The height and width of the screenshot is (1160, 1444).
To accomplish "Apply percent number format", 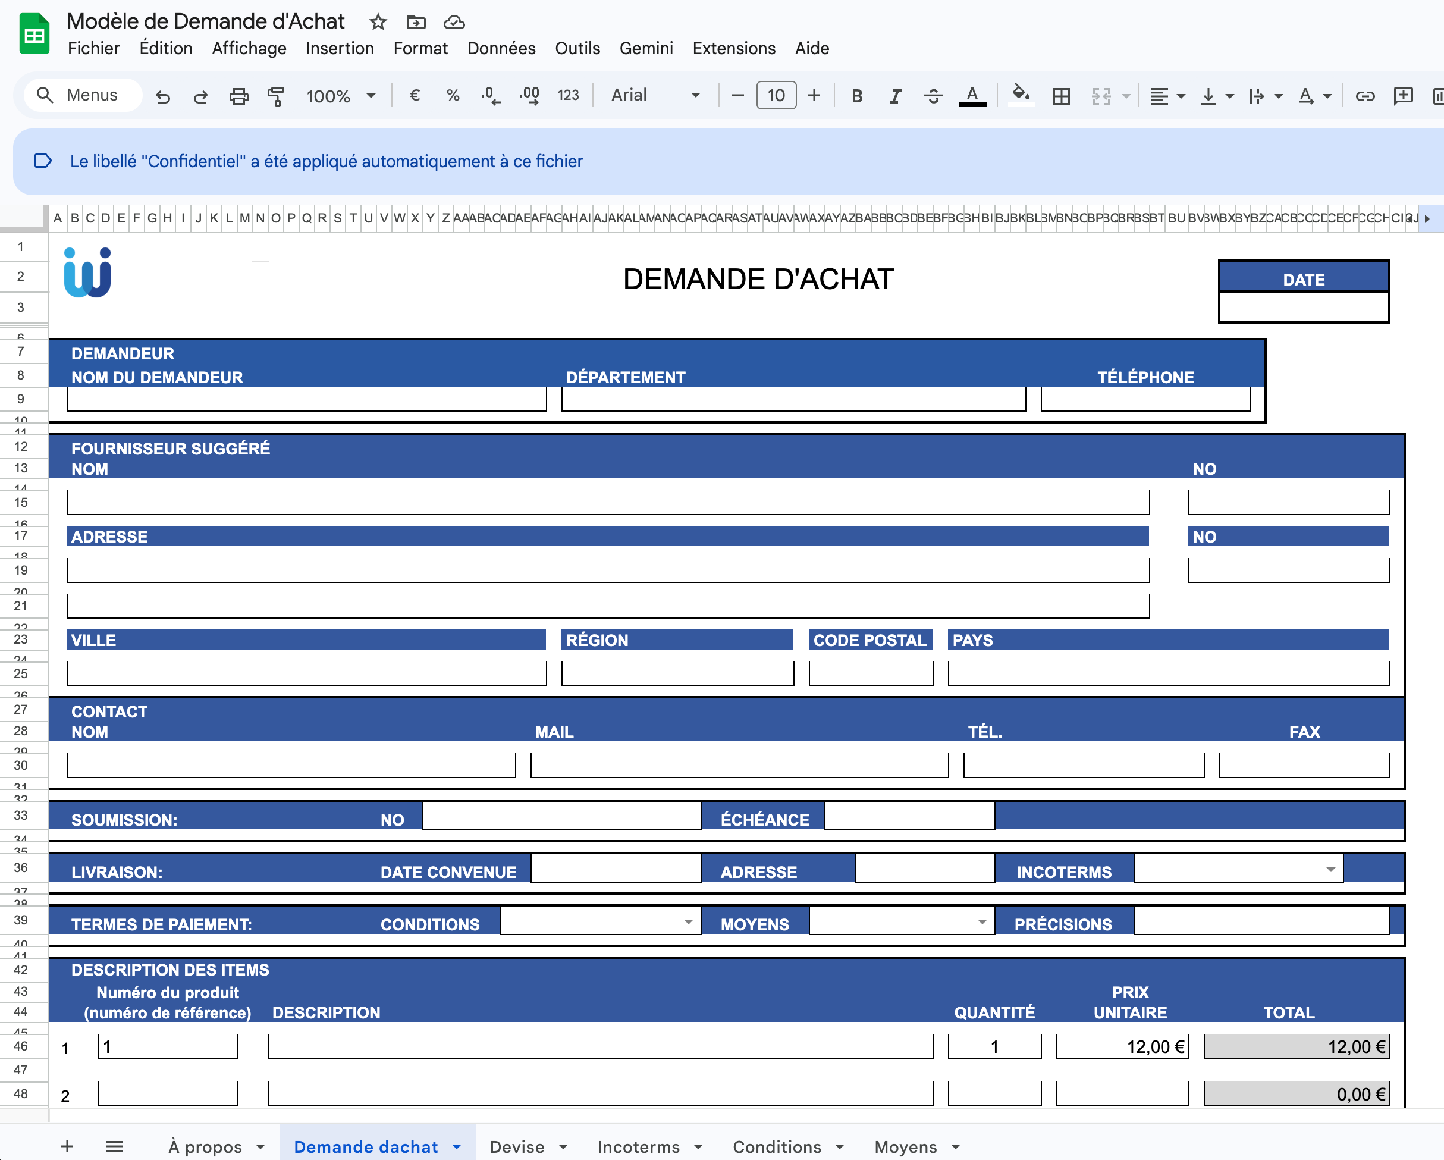I will [x=453, y=95].
